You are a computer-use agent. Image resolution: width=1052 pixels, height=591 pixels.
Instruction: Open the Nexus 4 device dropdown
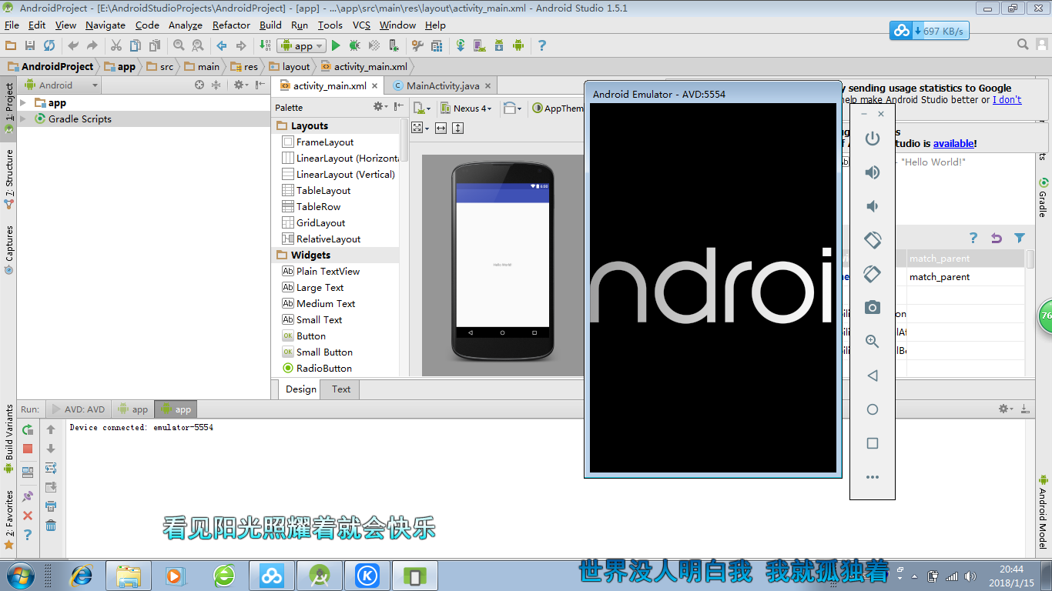coord(467,109)
